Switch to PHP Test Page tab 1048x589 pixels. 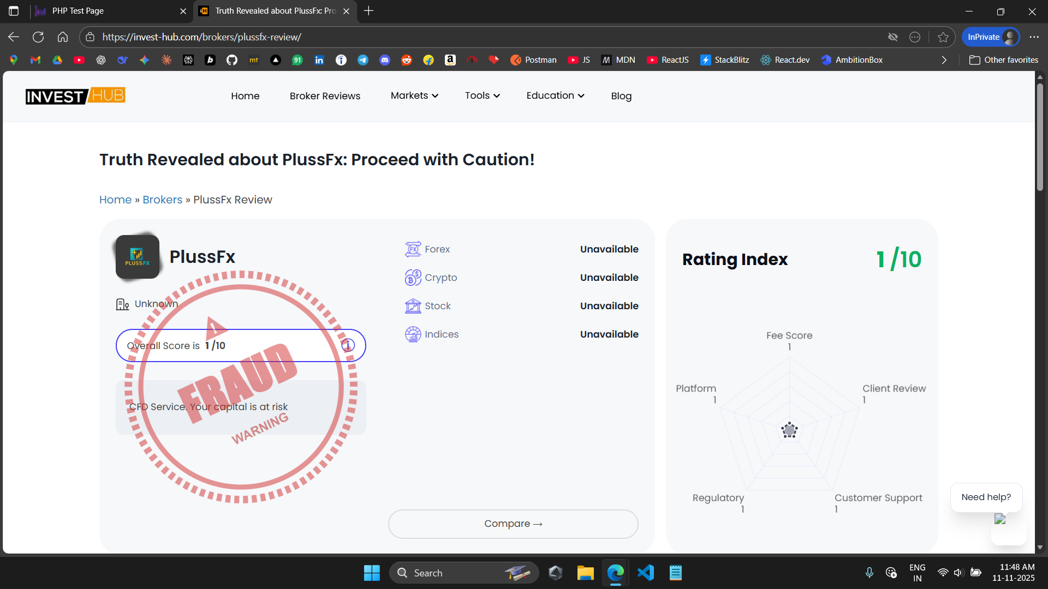(x=109, y=11)
